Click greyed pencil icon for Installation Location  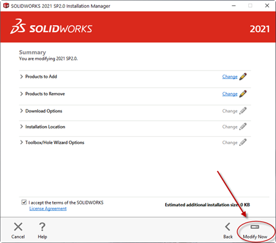243,127
